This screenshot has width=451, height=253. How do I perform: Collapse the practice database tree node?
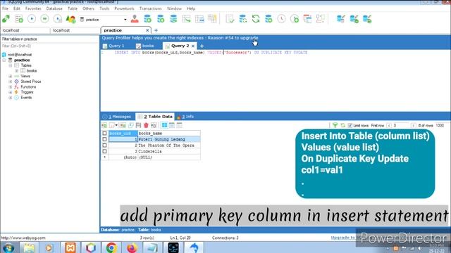click(4, 60)
